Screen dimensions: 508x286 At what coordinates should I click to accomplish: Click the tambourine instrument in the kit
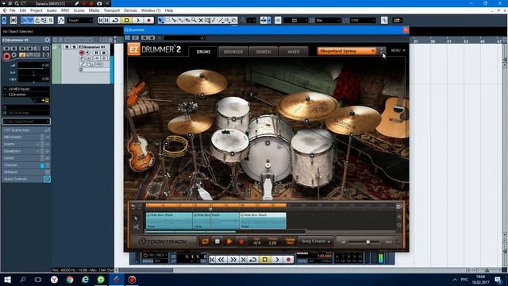point(175,146)
